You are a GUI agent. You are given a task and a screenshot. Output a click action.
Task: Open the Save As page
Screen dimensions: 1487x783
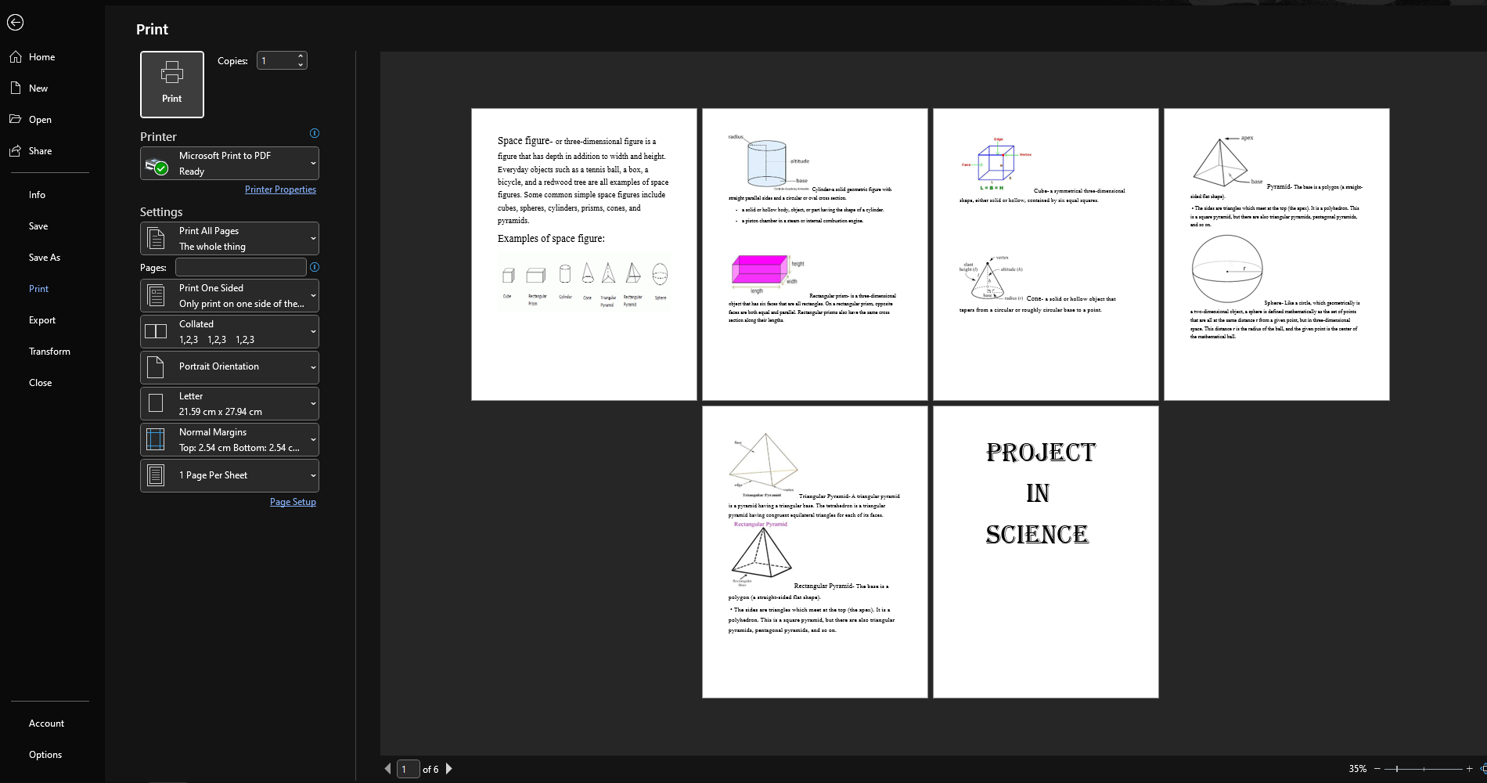(x=45, y=258)
